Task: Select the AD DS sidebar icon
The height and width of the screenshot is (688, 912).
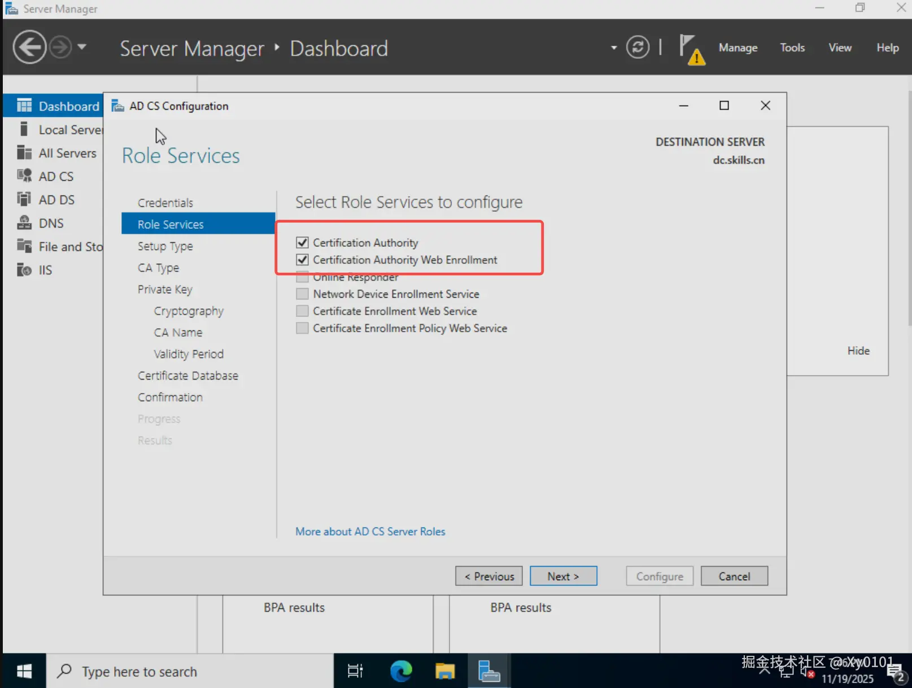Action: [24, 199]
